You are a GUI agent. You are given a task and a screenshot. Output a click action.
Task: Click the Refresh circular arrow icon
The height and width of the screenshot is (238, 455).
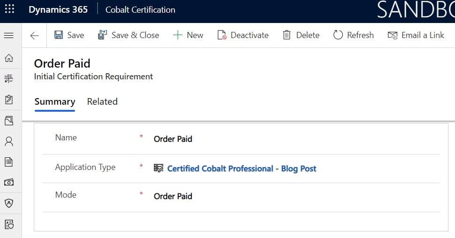(338, 35)
